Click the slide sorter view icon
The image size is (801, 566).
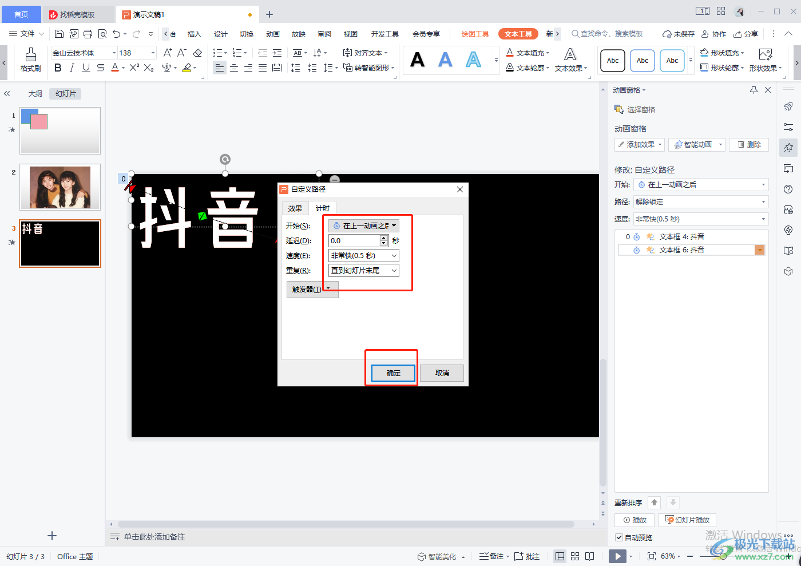click(575, 556)
